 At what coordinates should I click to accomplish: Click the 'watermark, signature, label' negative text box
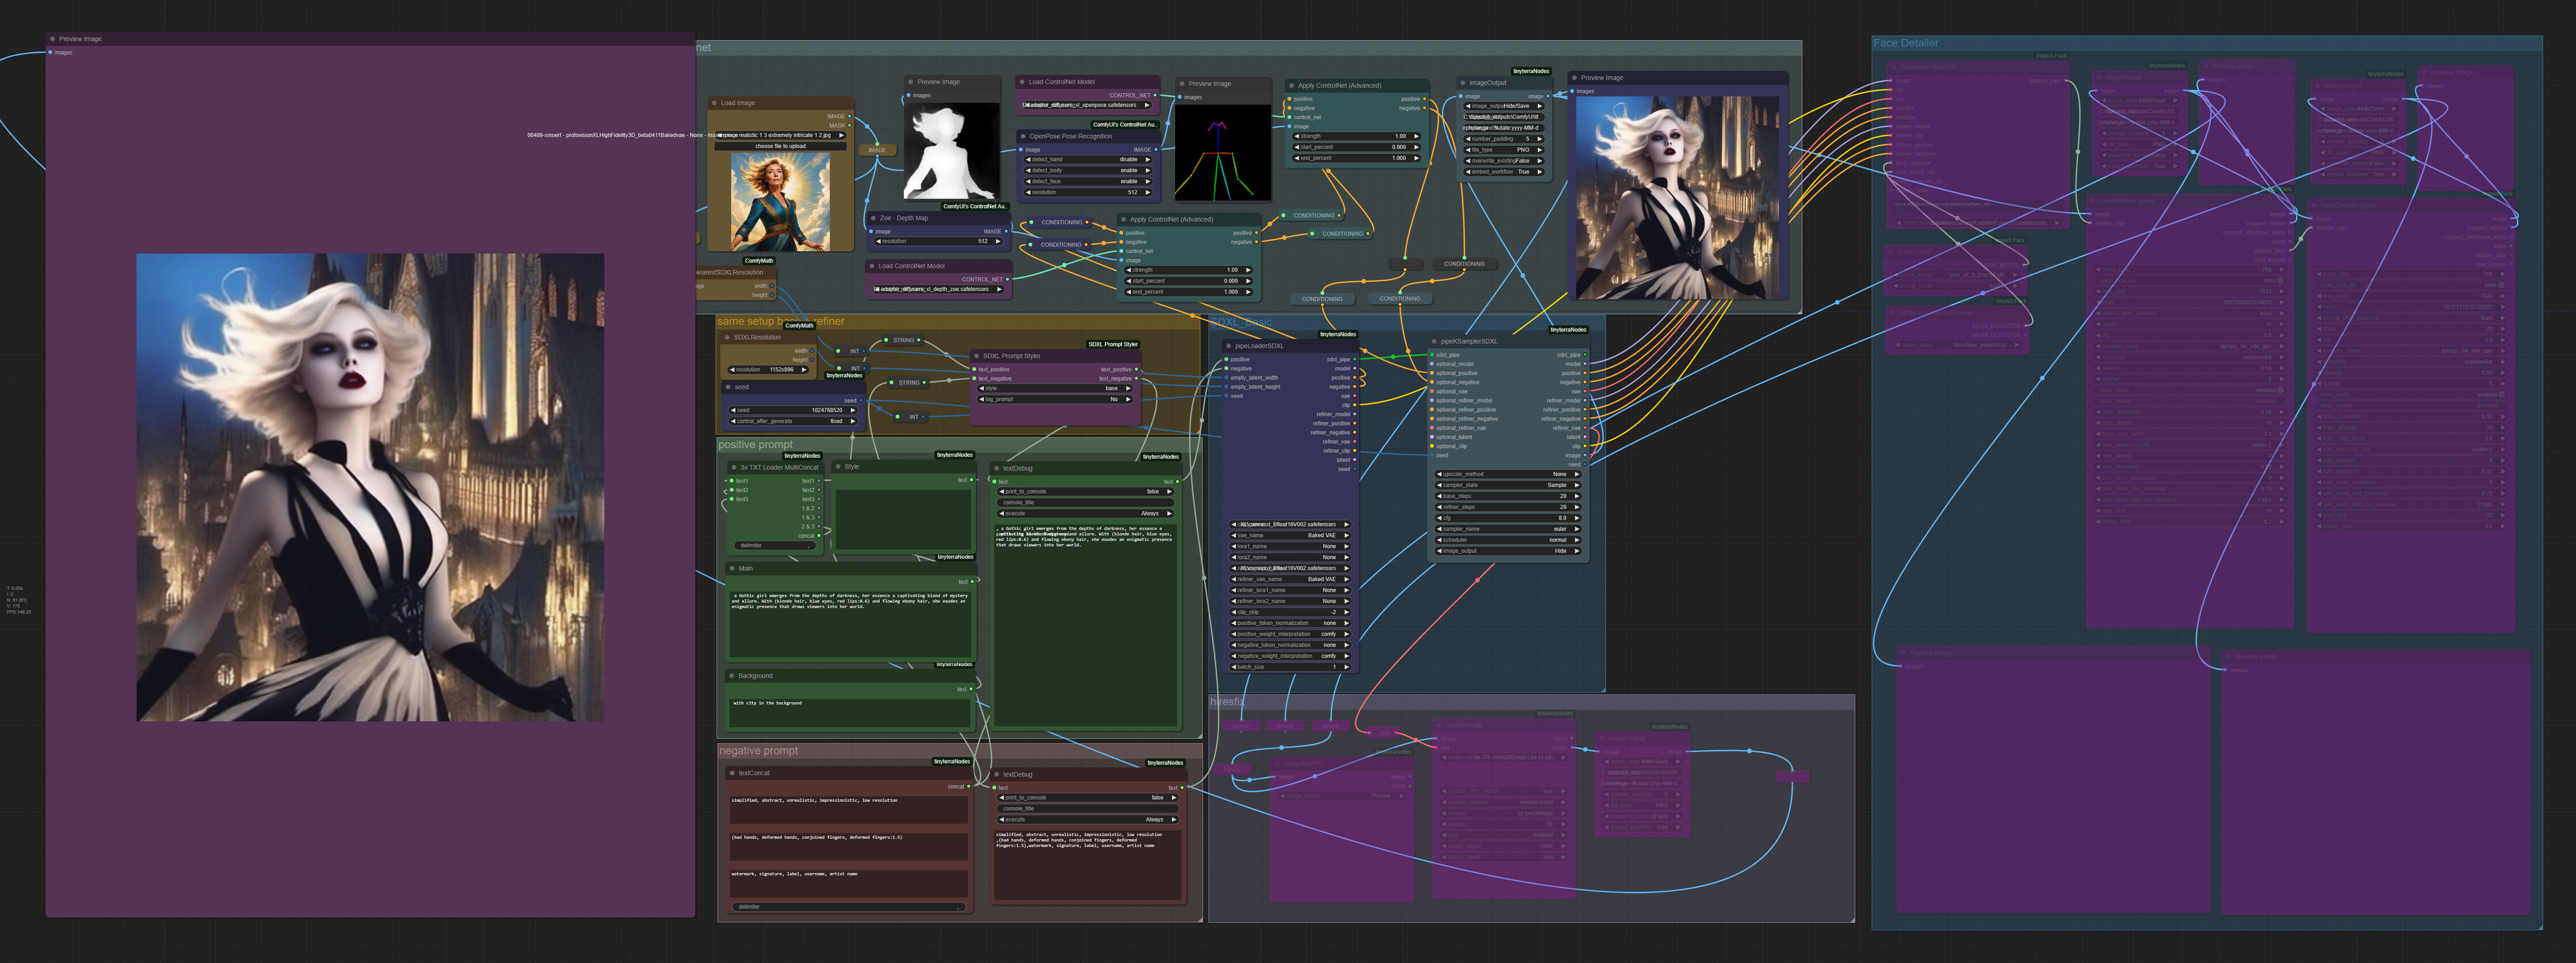(849, 884)
